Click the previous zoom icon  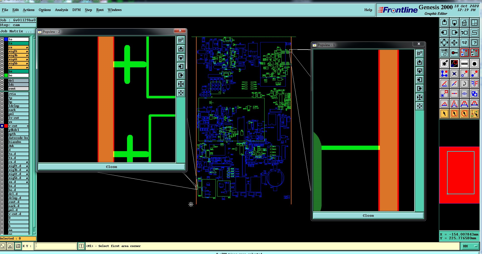464,33
